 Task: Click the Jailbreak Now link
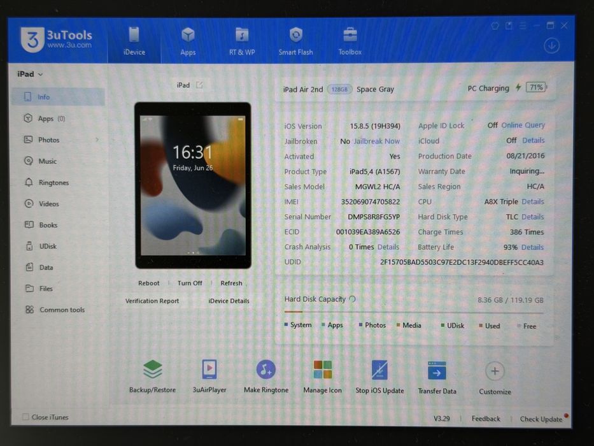[376, 141]
